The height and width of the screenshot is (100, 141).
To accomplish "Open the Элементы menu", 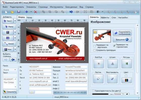I will 31,7.
